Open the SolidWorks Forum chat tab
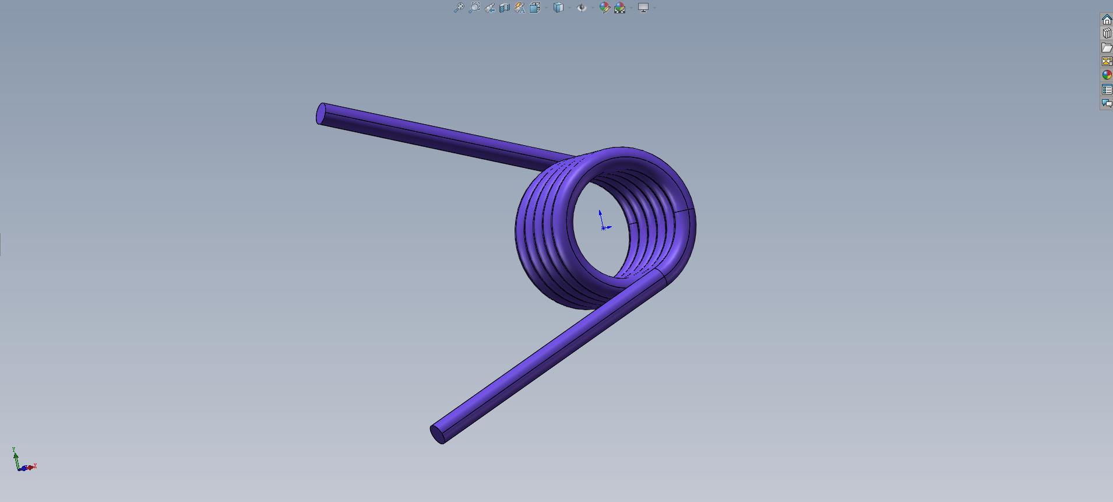The image size is (1113, 502). click(x=1107, y=103)
